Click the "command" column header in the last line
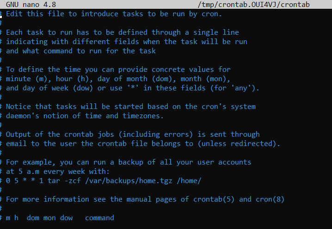The height and width of the screenshot is (229, 332). tap(99, 218)
